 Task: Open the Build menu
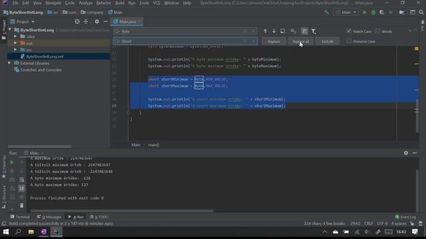click(120, 3)
